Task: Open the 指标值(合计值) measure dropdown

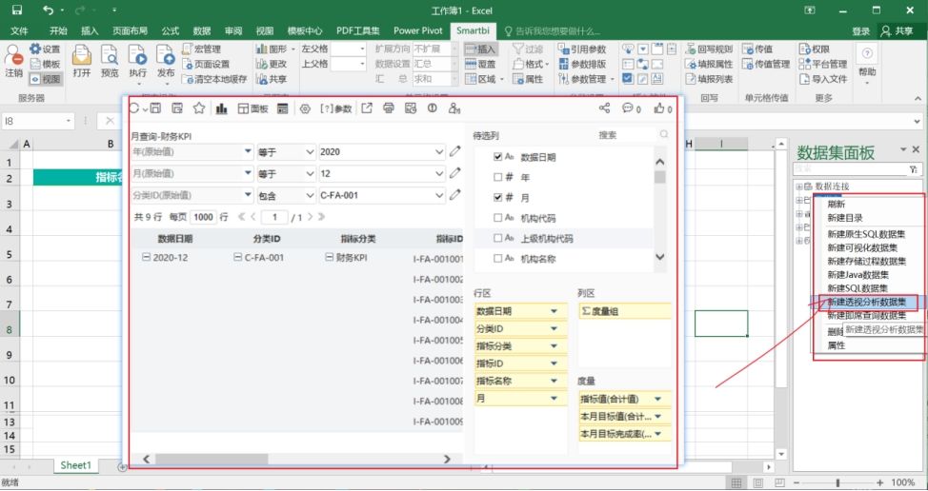Action: tap(657, 400)
